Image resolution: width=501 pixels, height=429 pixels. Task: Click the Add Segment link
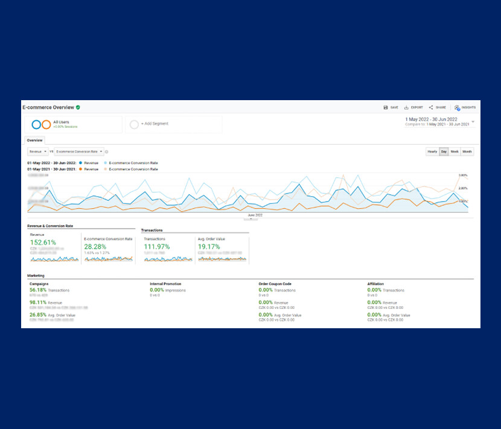coord(155,124)
